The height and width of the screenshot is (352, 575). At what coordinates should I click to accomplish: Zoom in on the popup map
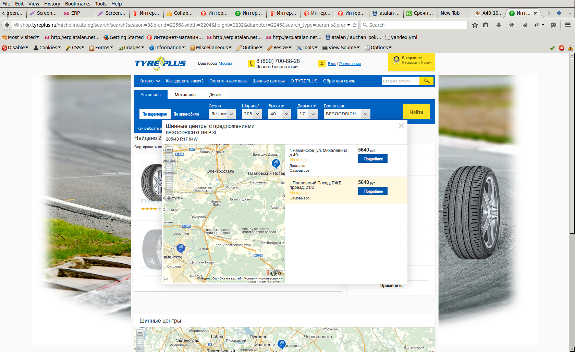point(169,198)
